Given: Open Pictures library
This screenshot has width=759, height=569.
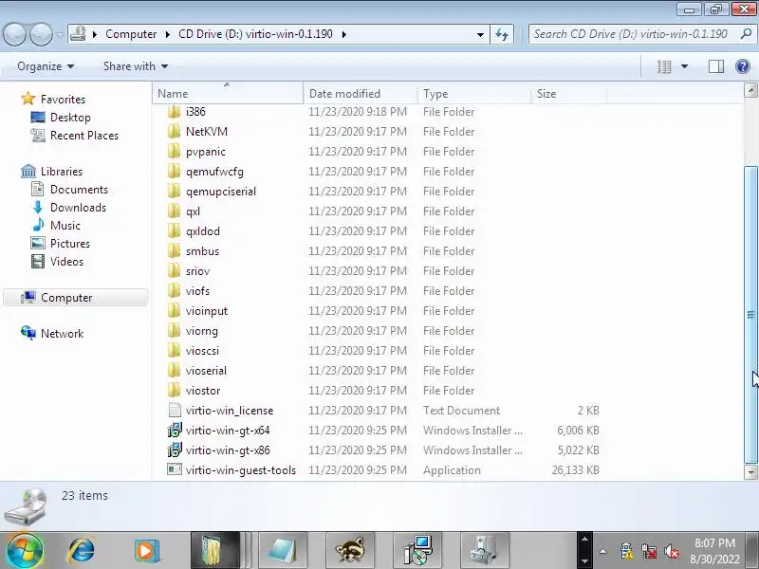Looking at the screenshot, I should pos(69,244).
